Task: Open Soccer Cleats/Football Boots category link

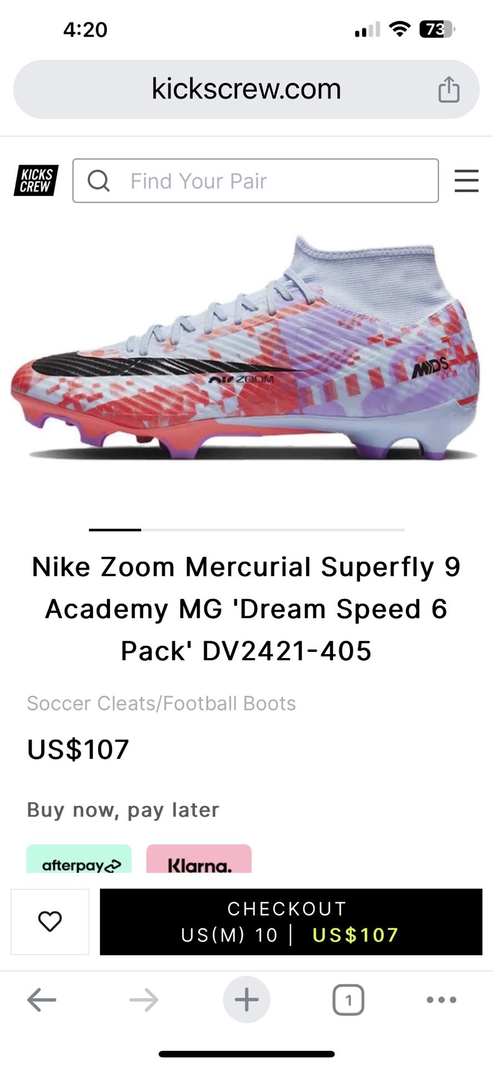Action: (x=162, y=703)
